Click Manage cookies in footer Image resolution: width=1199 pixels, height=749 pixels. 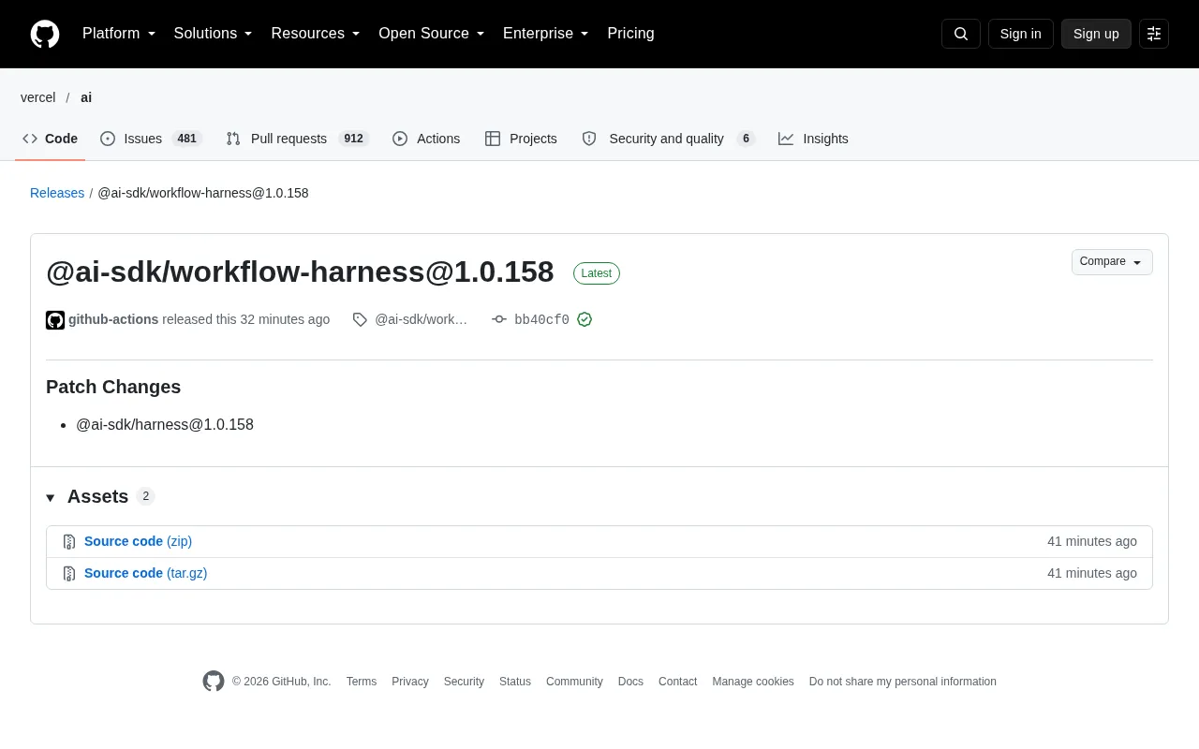tap(753, 682)
